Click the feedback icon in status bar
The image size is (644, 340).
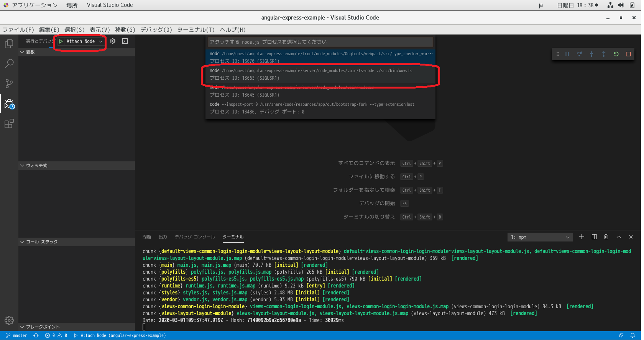(x=621, y=335)
